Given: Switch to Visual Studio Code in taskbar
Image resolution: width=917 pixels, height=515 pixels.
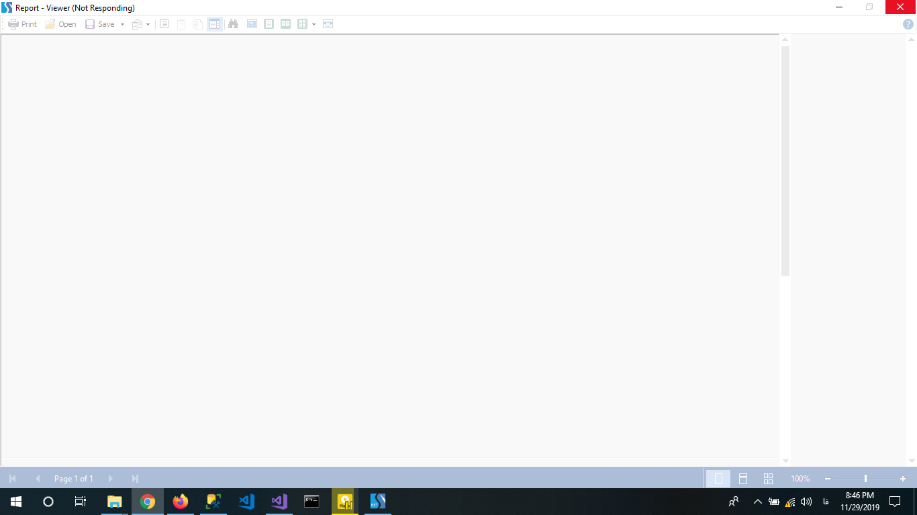Looking at the screenshot, I should pyautogui.click(x=246, y=502).
